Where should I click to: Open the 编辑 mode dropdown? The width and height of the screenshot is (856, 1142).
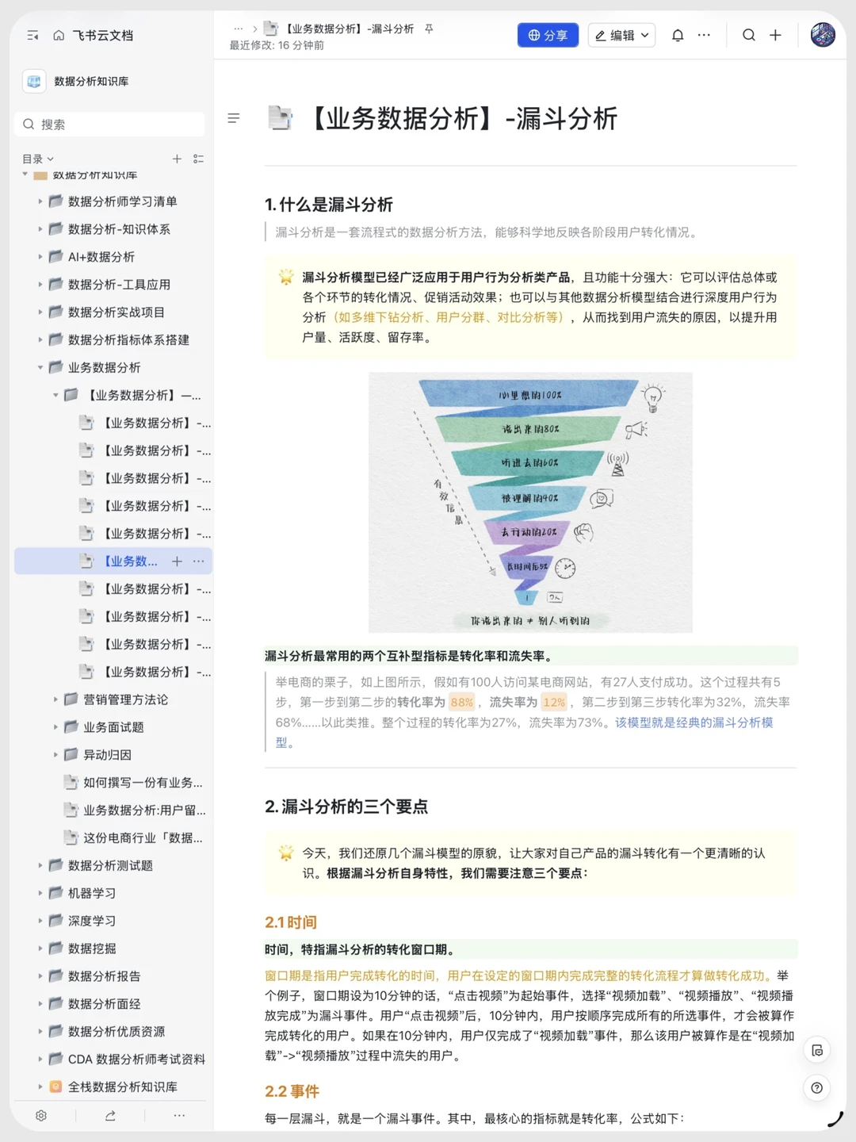(x=621, y=36)
